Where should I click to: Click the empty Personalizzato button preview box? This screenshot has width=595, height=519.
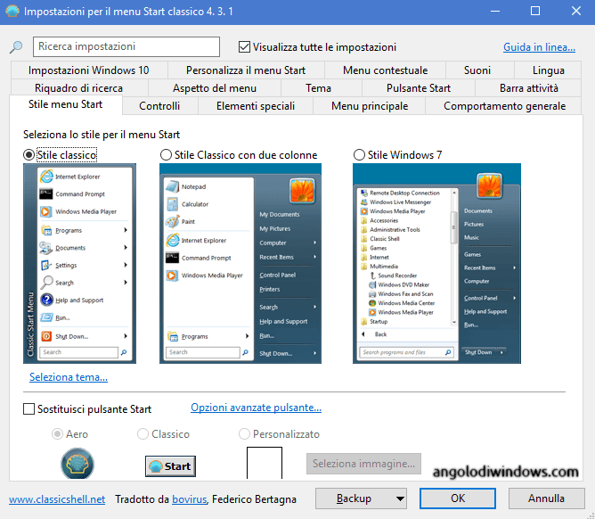[x=264, y=465]
